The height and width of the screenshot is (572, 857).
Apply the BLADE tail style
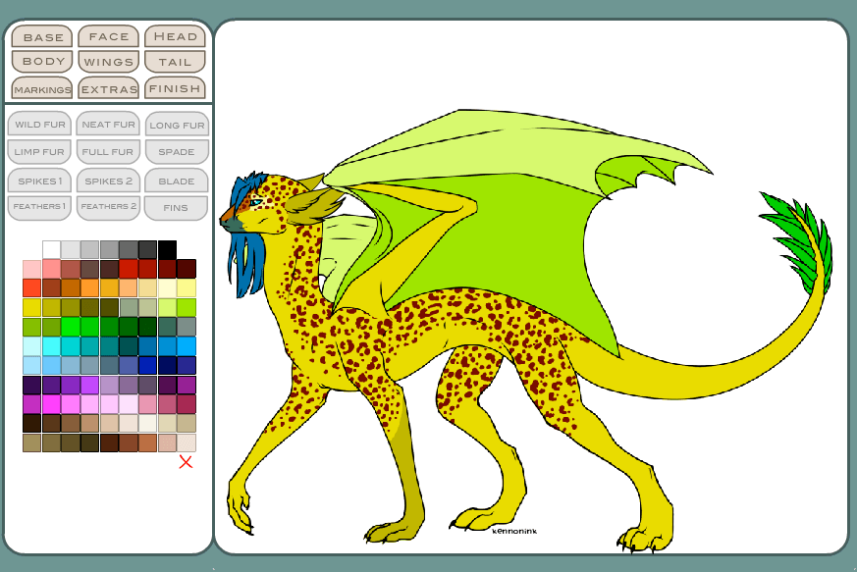coord(177,181)
